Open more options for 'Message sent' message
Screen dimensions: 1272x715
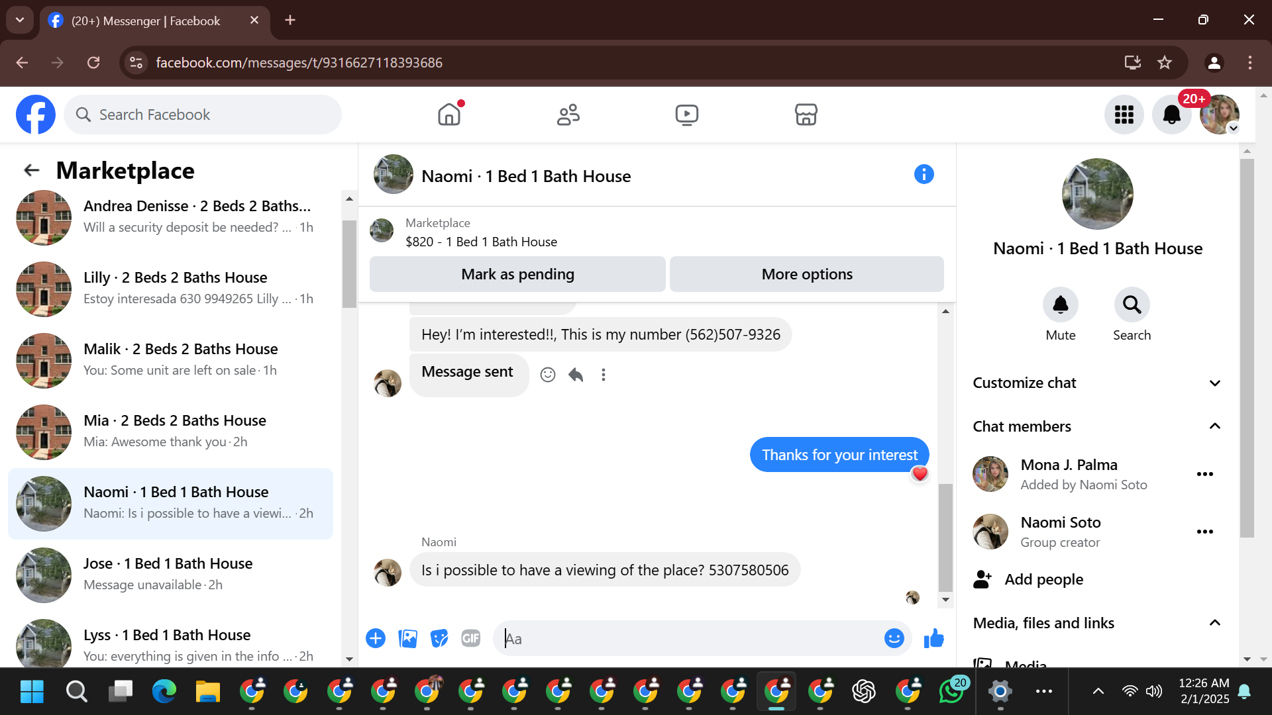click(x=604, y=375)
